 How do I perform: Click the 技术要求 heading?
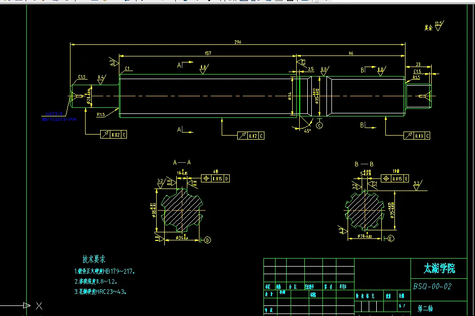point(94,260)
